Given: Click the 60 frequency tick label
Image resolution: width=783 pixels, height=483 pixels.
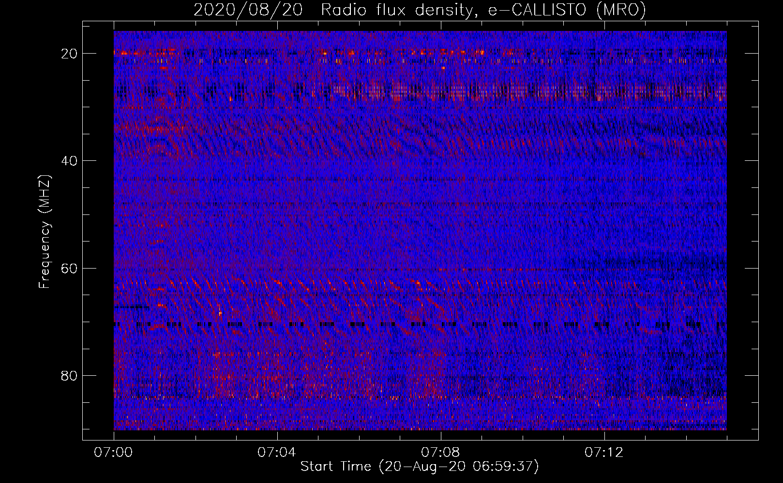Looking at the screenshot, I should coord(70,268).
